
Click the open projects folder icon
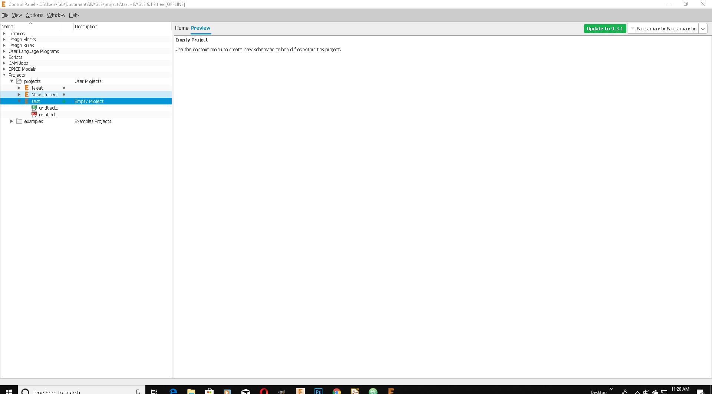point(19,81)
